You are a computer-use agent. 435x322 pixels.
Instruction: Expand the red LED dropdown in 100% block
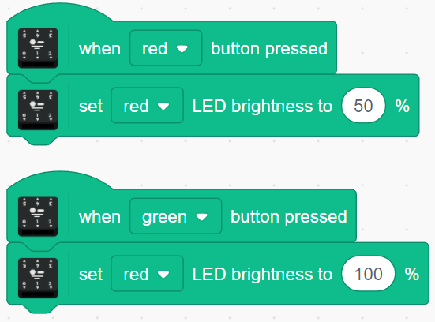(147, 274)
